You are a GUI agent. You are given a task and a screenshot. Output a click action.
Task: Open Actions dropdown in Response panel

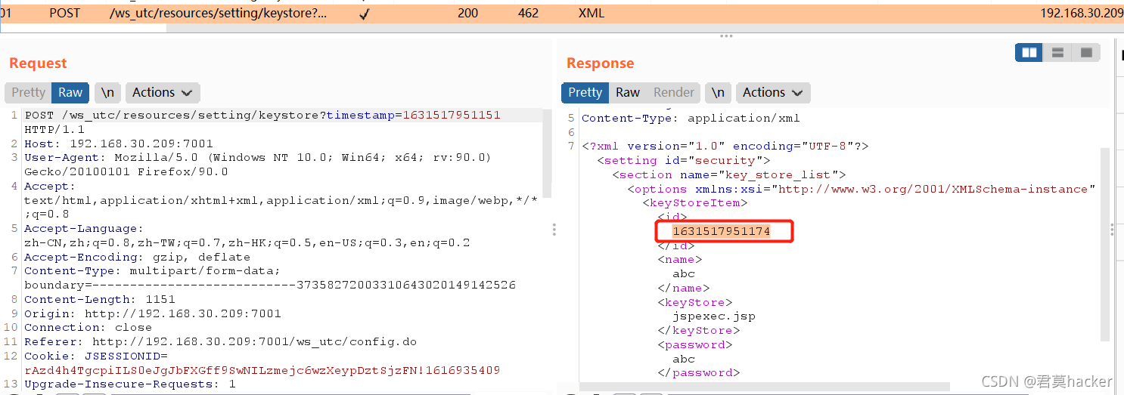[773, 92]
